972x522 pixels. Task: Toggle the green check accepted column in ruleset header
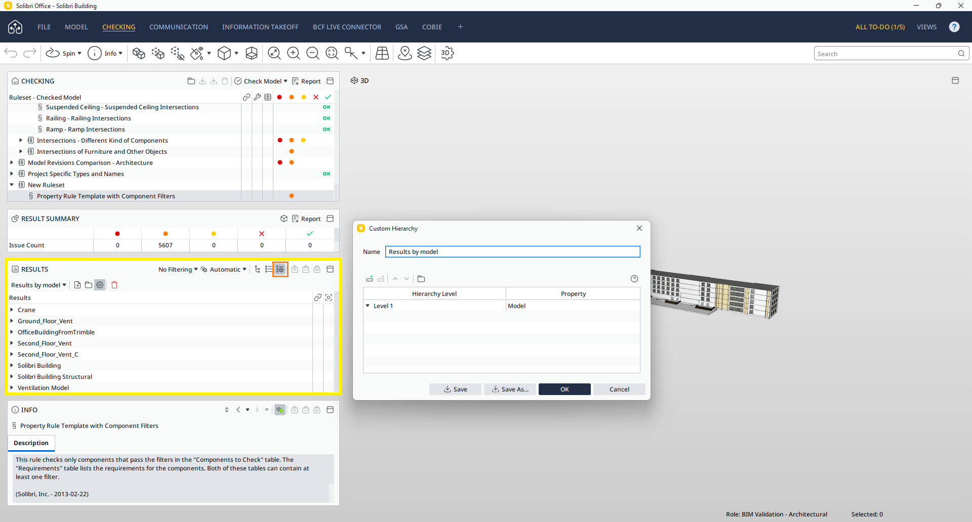tap(328, 97)
